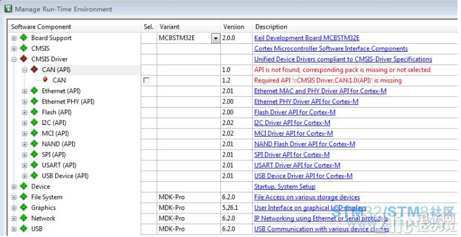Expand the MCI (API) node

[25, 133]
